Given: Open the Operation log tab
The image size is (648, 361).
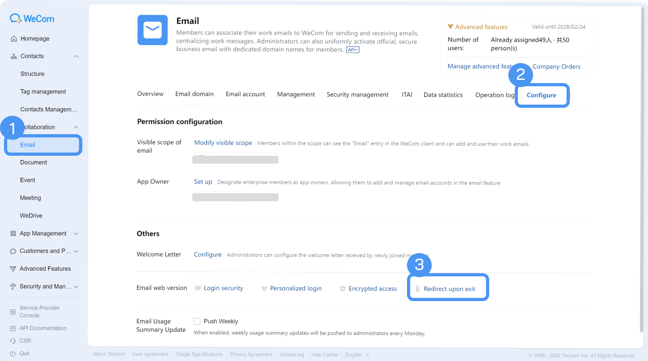Looking at the screenshot, I should point(495,95).
